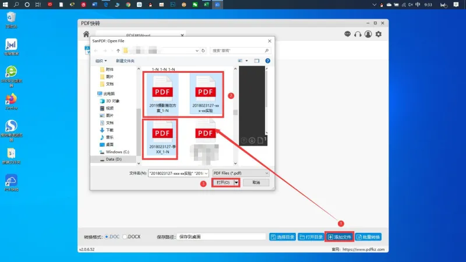Click the navigation tree scroll-up arrow
Image resolution: width=466 pixels, height=262 pixels.
pos(139,69)
